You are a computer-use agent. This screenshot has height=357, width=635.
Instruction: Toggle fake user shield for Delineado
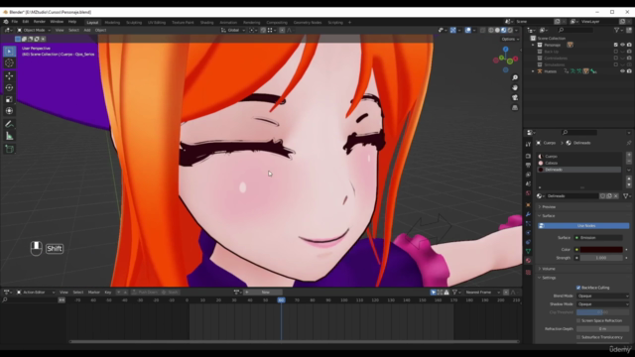point(602,196)
